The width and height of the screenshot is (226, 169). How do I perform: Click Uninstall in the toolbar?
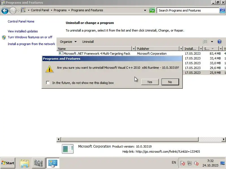tap(88, 42)
